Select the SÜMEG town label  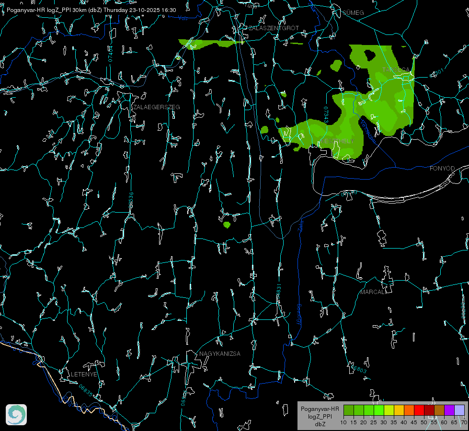coord(353,12)
